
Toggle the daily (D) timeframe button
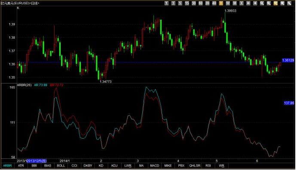[x=221, y=3]
